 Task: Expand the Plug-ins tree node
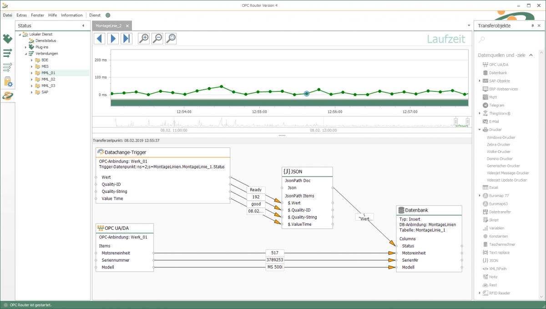click(x=26, y=47)
